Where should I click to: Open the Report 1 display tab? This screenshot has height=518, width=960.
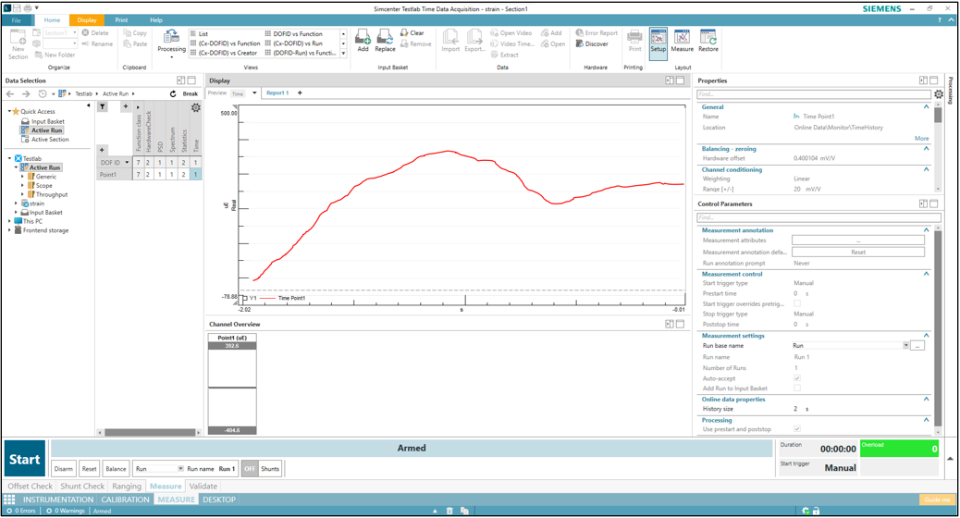pyautogui.click(x=277, y=93)
